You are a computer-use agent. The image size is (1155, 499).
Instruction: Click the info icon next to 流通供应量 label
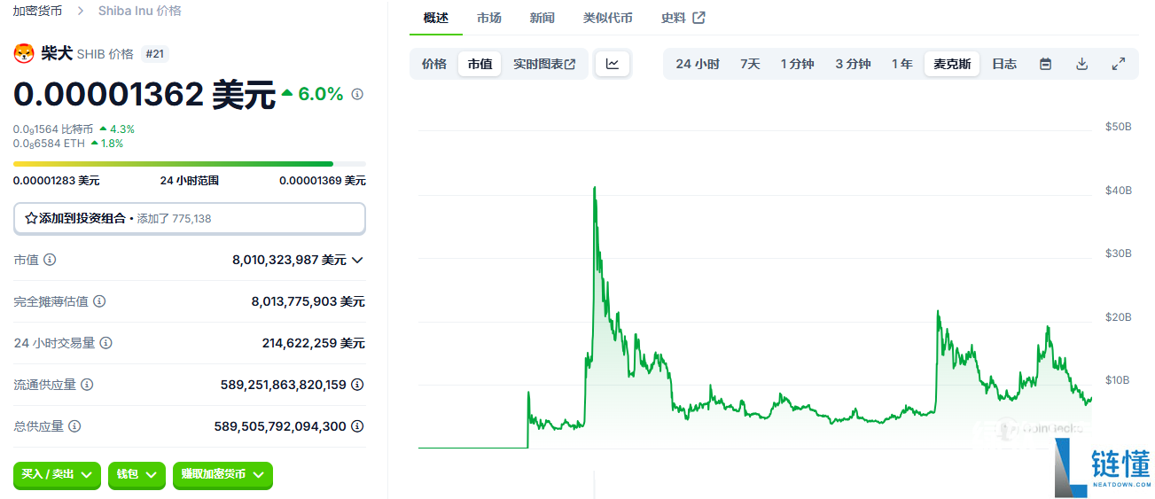click(87, 385)
